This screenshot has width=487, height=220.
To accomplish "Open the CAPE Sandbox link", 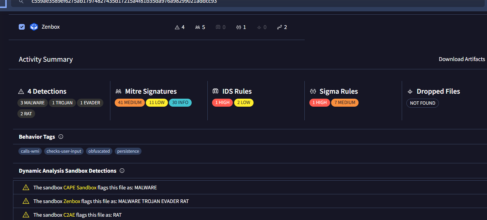I will click(80, 188).
